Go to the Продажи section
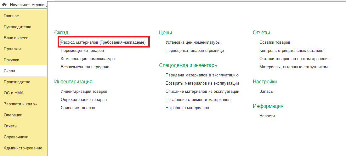The image size is (346, 156). coord(12,49)
